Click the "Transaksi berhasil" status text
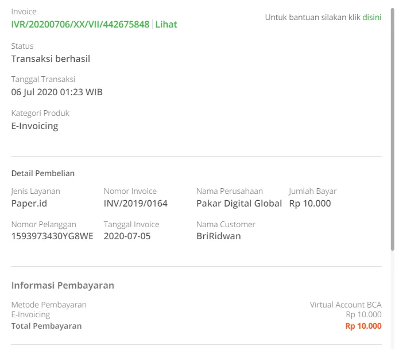This screenshot has width=399, height=358. 51,59
